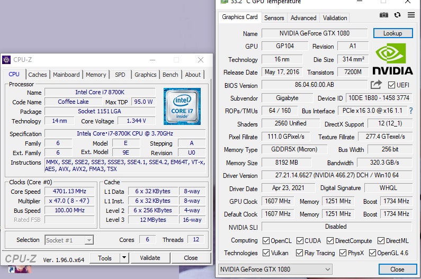Take a screenshot with GPU-Z camera icon
Image resolution: width=421 pixels, height=279 pixels.
(384, 15)
